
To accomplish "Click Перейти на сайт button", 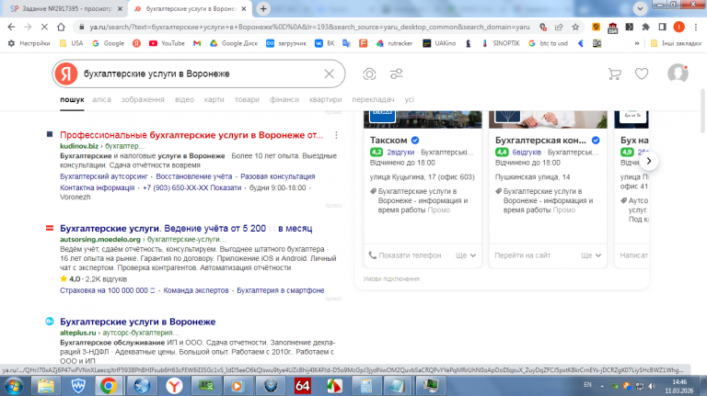I will tap(523, 255).
